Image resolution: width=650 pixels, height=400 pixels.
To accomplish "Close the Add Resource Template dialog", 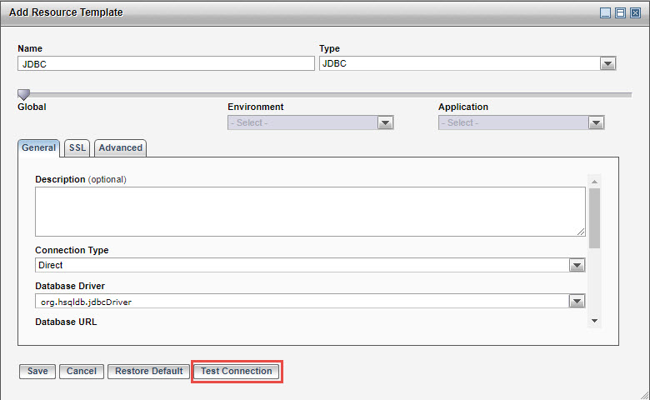I will pyautogui.click(x=635, y=13).
